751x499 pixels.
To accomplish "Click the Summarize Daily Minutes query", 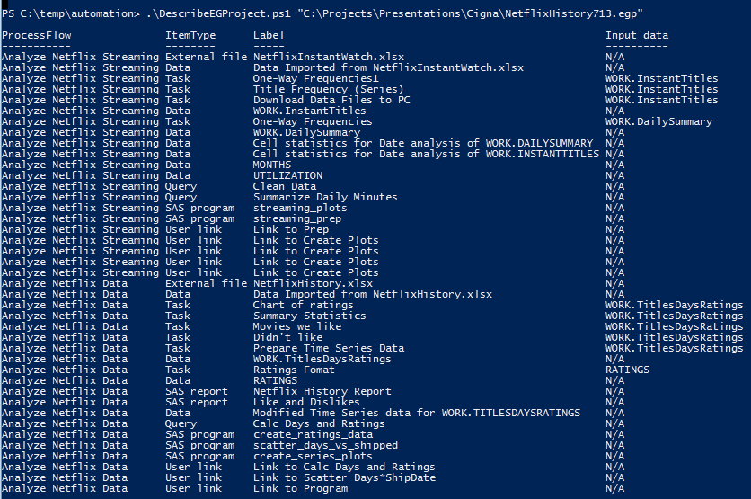I will pyautogui.click(x=324, y=197).
